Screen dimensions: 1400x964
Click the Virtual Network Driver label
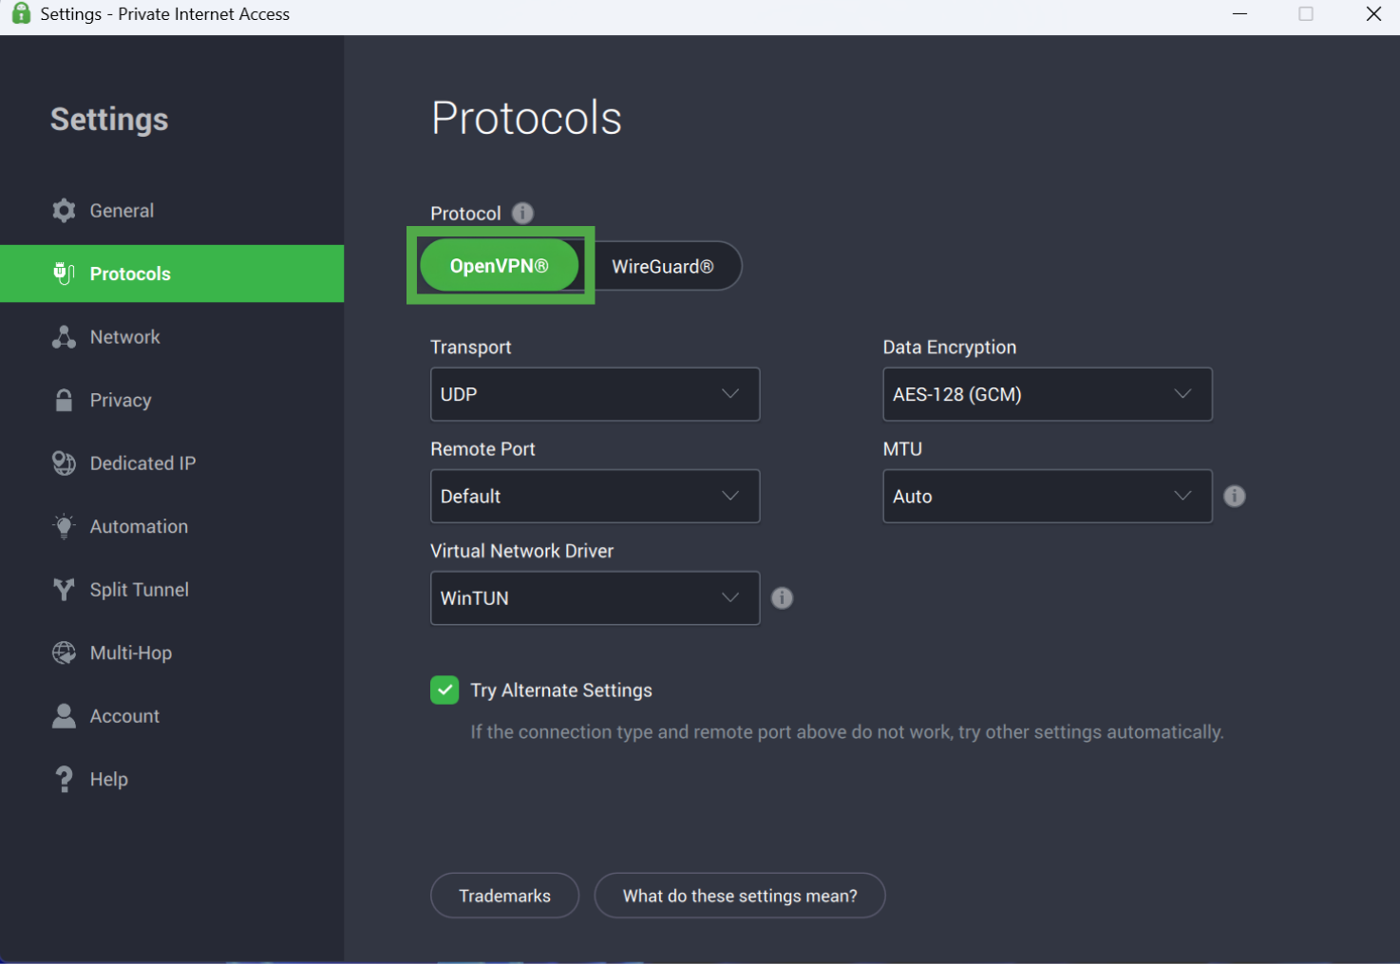(x=521, y=551)
